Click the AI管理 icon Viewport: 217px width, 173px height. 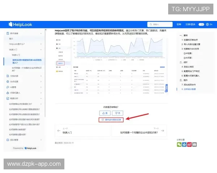click(8, 87)
